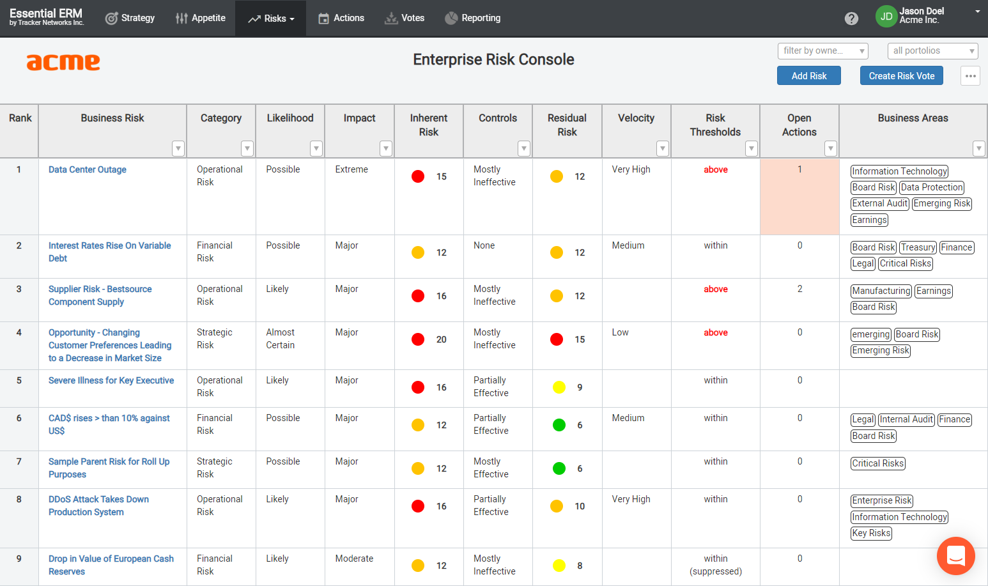
Task: Click the help question mark icon
Action: pyautogui.click(x=851, y=18)
